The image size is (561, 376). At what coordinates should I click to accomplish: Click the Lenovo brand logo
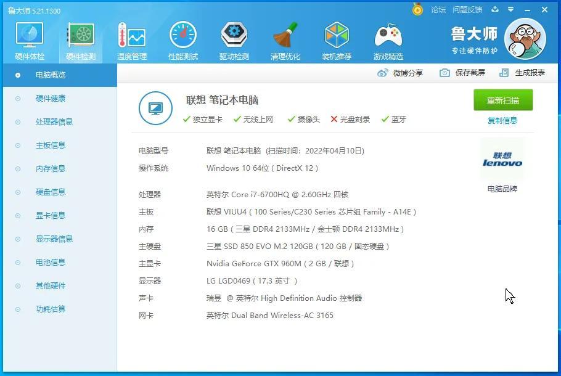point(502,160)
